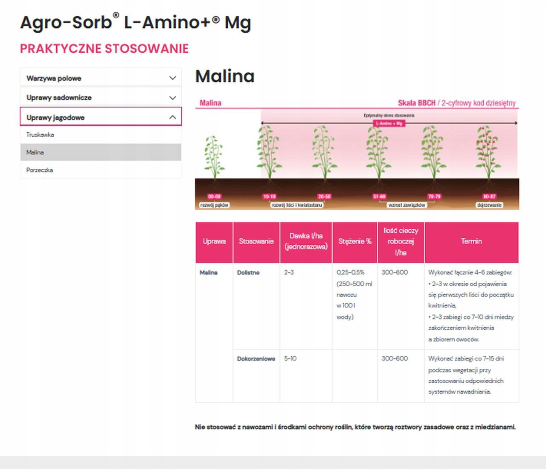The image size is (546, 469).
Task: Click the PRAKTYCZNE STOSOWANIE pink heading
Action: pyautogui.click(x=104, y=49)
